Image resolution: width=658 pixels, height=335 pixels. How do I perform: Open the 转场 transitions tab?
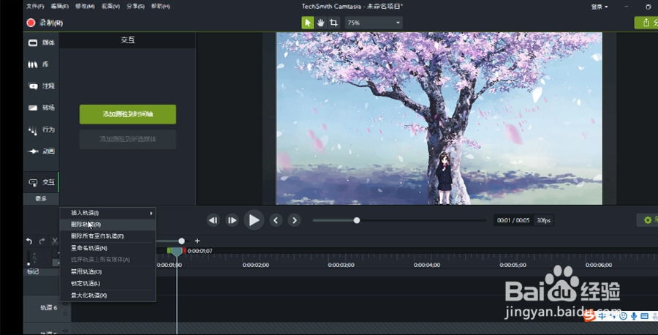(x=42, y=108)
